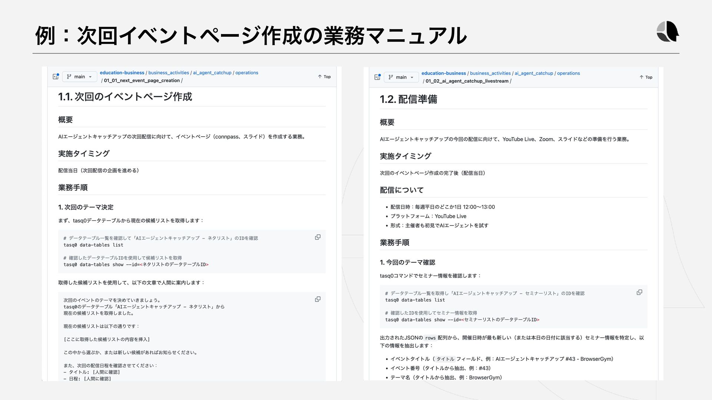Open main branch dropdown in left panel
This screenshot has width=712, height=400.
[79, 77]
